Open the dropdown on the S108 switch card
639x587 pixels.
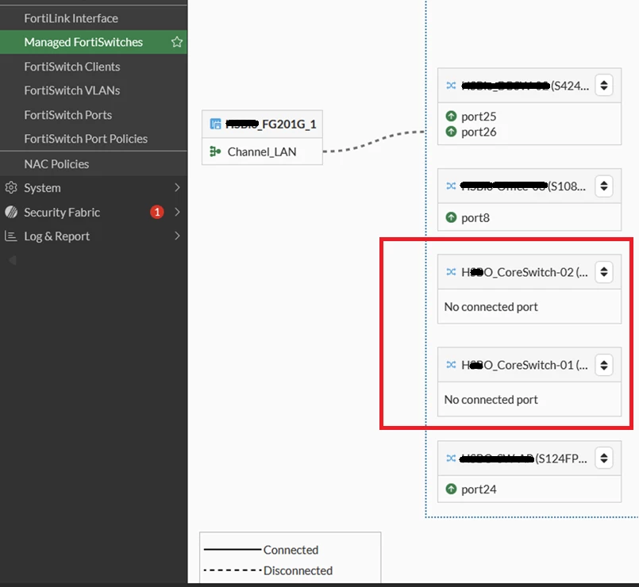[604, 186]
